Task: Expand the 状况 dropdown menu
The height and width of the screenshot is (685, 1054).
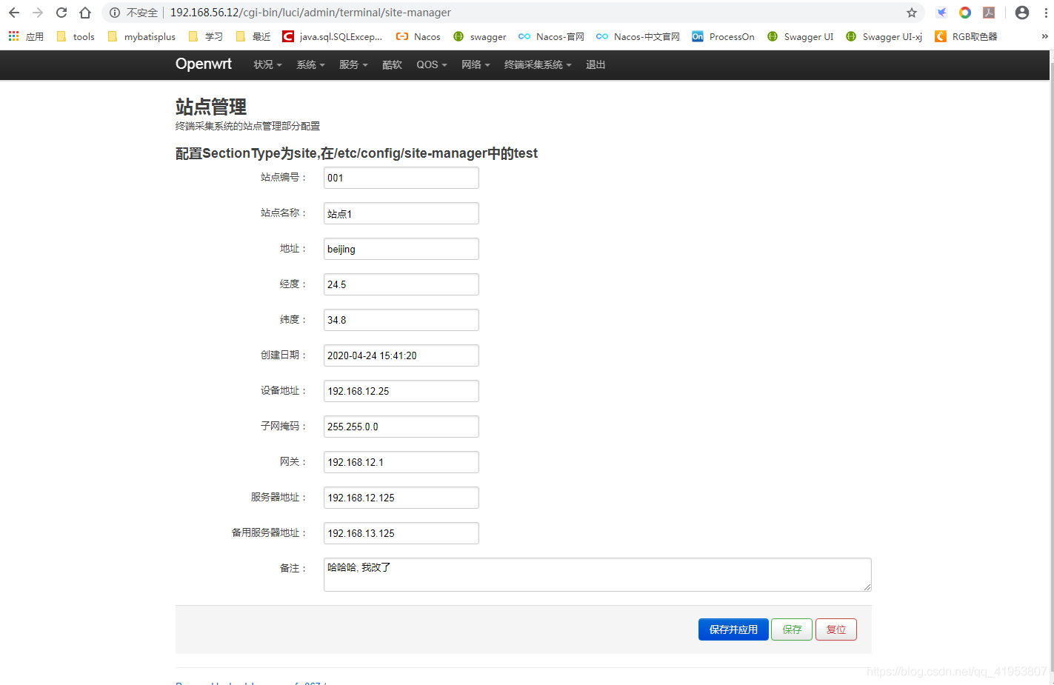Action: pos(267,65)
